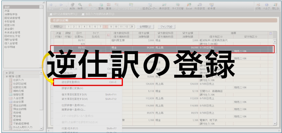Click the 科目設定 toolbar icon
The image size is (282, 133).
point(200,6)
